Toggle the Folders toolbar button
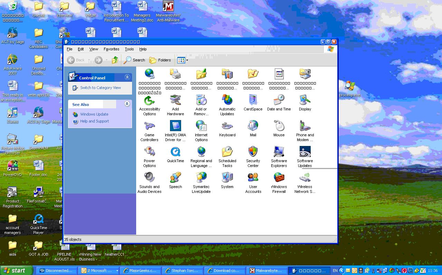The width and height of the screenshot is (442, 275). pyautogui.click(x=160, y=60)
